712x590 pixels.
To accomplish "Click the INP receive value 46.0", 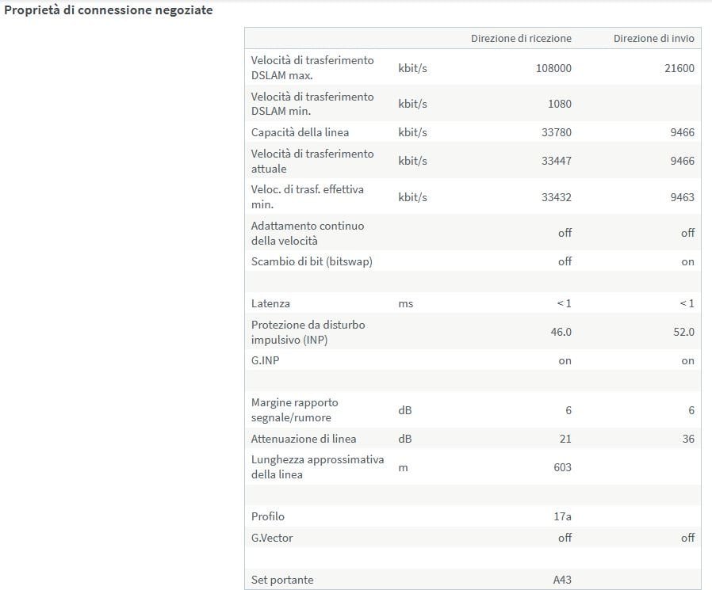I will (561, 332).
